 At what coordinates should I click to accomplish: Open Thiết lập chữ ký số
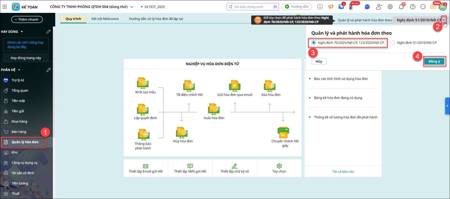click(235, 168)
